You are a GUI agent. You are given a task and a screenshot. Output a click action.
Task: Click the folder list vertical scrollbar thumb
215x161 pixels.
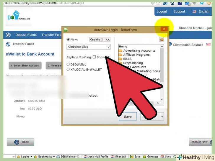pyautogui.click(x=162, y=65)
